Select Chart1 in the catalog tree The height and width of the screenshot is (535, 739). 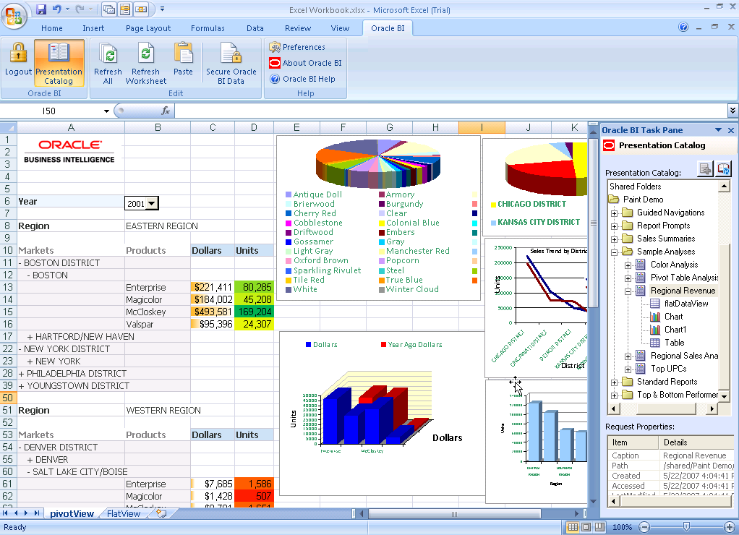675,330
